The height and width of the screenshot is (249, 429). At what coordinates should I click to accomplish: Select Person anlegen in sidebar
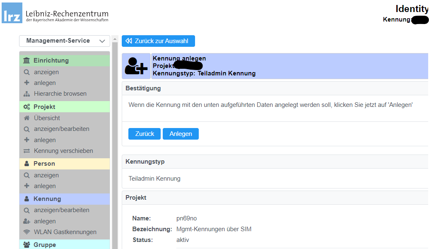pos(45,186)
